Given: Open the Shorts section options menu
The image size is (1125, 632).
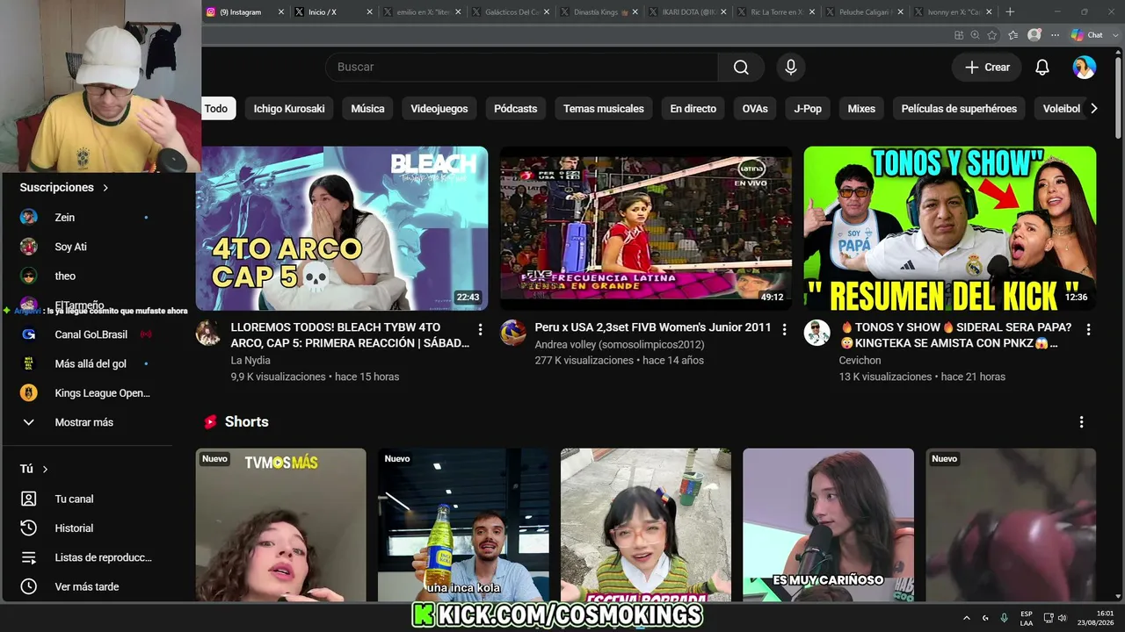Looking at the screenshot, I should (1081, 422).
